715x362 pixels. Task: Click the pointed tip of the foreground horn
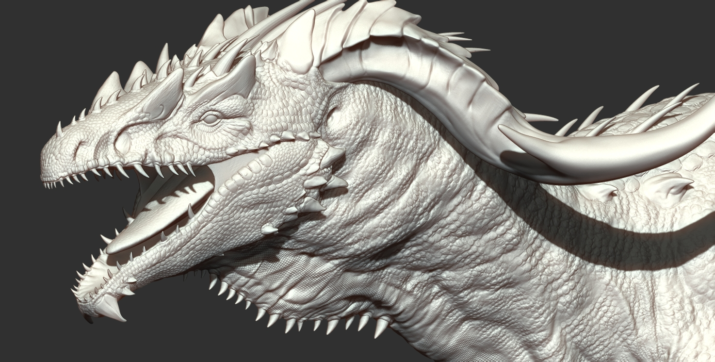point(504,128)
